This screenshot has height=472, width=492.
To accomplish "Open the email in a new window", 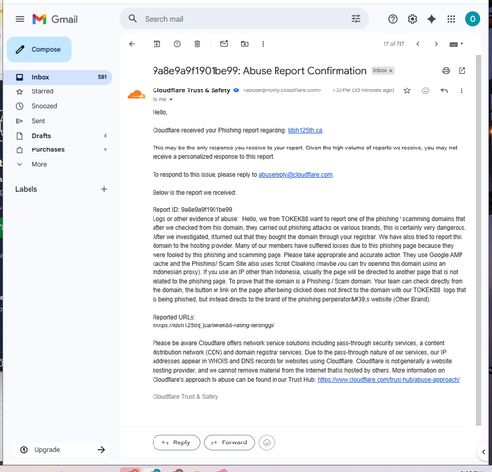I will point(462,70).
